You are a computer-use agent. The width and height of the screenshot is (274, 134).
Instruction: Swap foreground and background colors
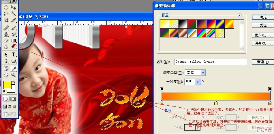[14, 82]
